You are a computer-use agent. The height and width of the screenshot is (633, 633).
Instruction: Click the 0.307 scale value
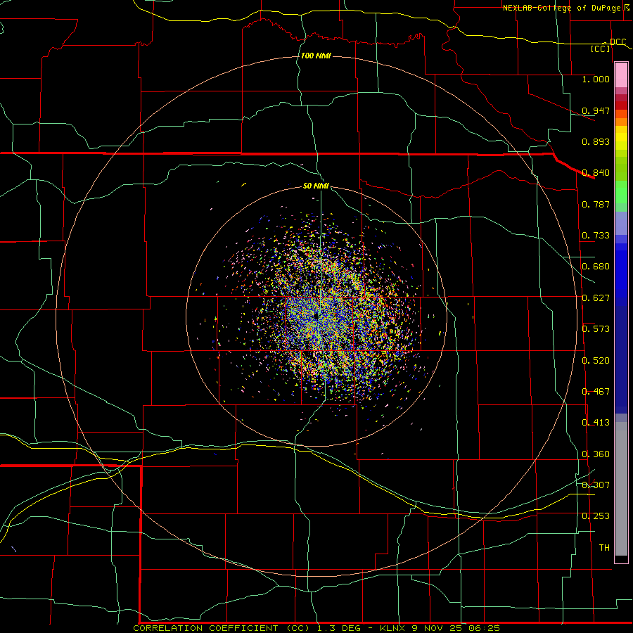pyautogui.click(x=596, y=485)
